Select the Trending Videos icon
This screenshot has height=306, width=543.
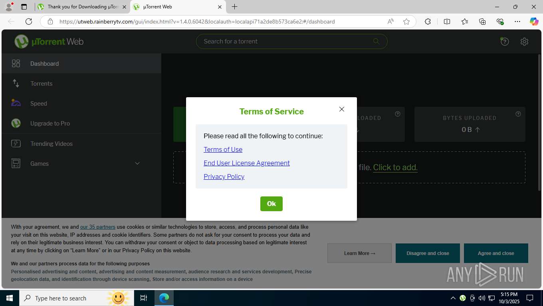pyautogui.click(x=16, y=143)
